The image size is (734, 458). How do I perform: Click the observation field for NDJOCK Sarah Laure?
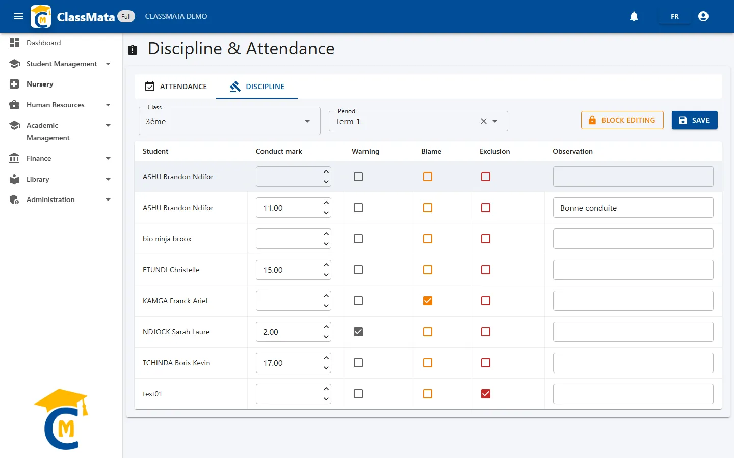point(633,332)
